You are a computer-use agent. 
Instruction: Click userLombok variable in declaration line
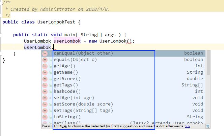point(67,41)
